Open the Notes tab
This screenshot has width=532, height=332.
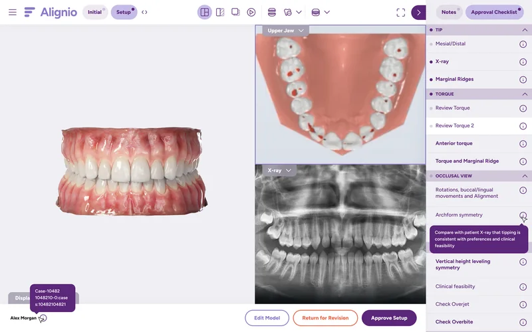449,12
